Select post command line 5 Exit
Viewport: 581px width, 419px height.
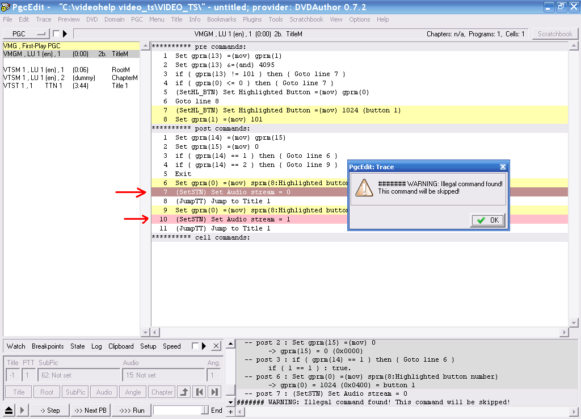click(359, 174)
